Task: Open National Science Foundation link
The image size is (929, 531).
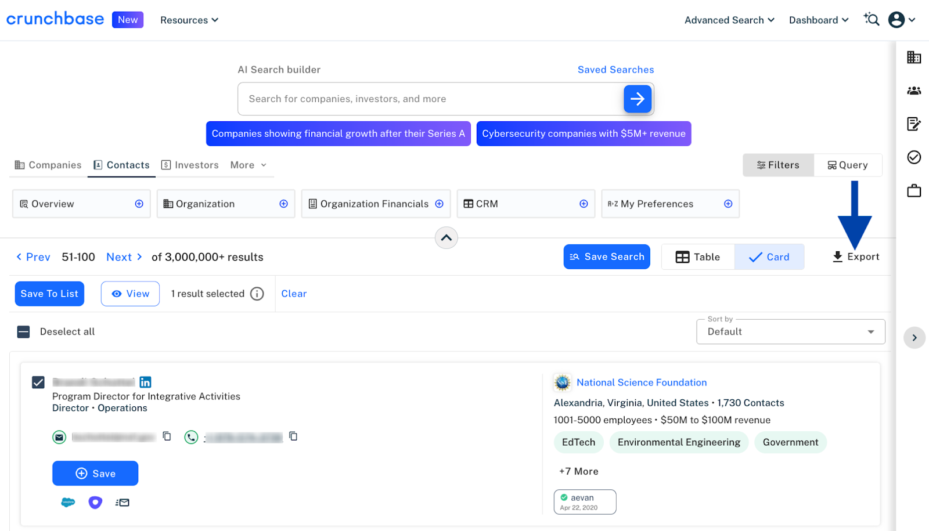Action: [x=642, y=382]
